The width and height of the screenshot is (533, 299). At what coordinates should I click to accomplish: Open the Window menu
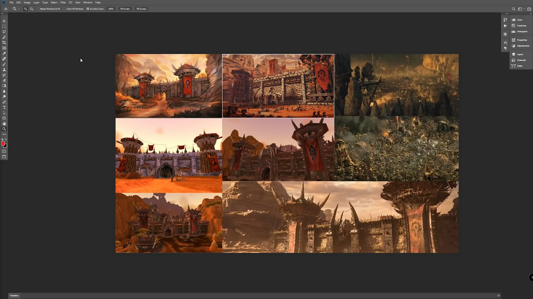click(88, 2)
